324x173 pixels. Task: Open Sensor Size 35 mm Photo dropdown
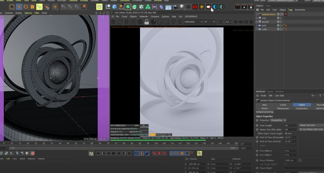click(311, 129)
